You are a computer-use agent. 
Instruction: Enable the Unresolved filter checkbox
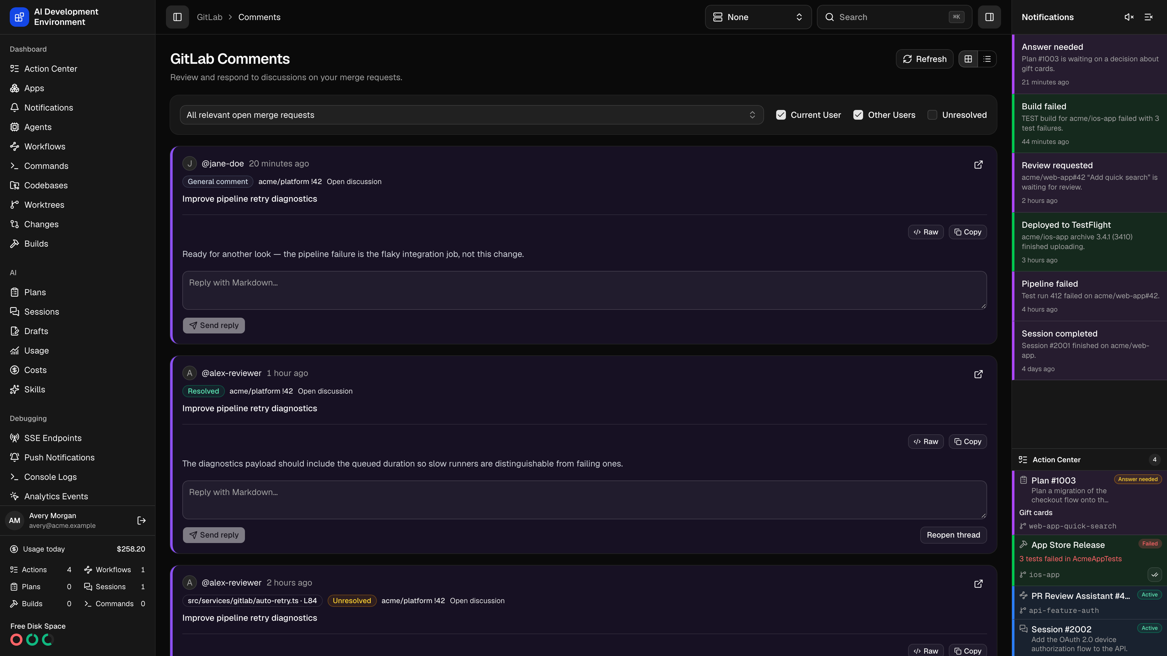point(932,115)
